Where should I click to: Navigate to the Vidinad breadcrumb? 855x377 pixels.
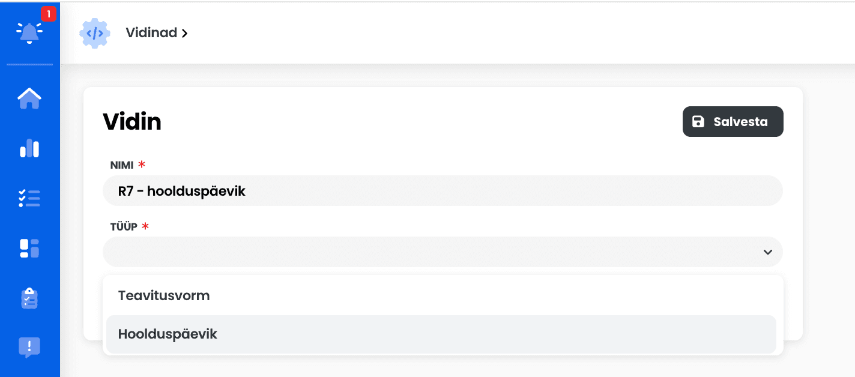pos(151,33)
